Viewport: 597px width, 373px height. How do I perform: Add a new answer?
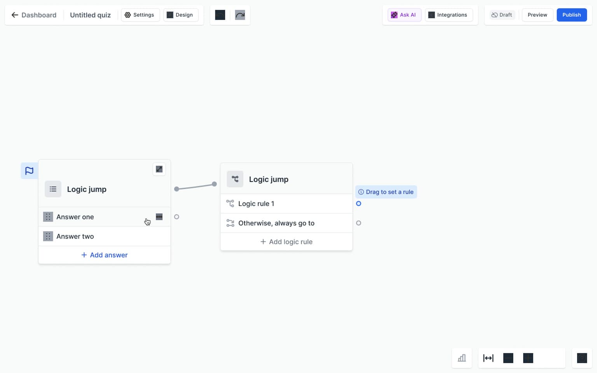pos(104,255)
